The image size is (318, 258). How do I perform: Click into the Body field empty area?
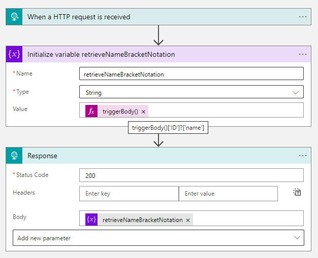pos(248,218)
